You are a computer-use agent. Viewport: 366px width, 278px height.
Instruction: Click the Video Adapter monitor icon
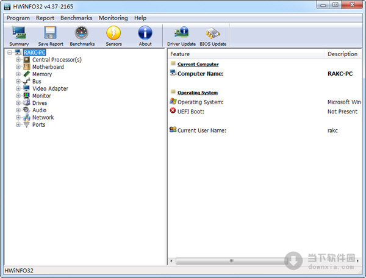(27, 88)
